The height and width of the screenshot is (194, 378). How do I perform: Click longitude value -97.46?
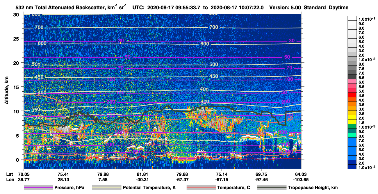pyautogui.click(x=261, y=179)
